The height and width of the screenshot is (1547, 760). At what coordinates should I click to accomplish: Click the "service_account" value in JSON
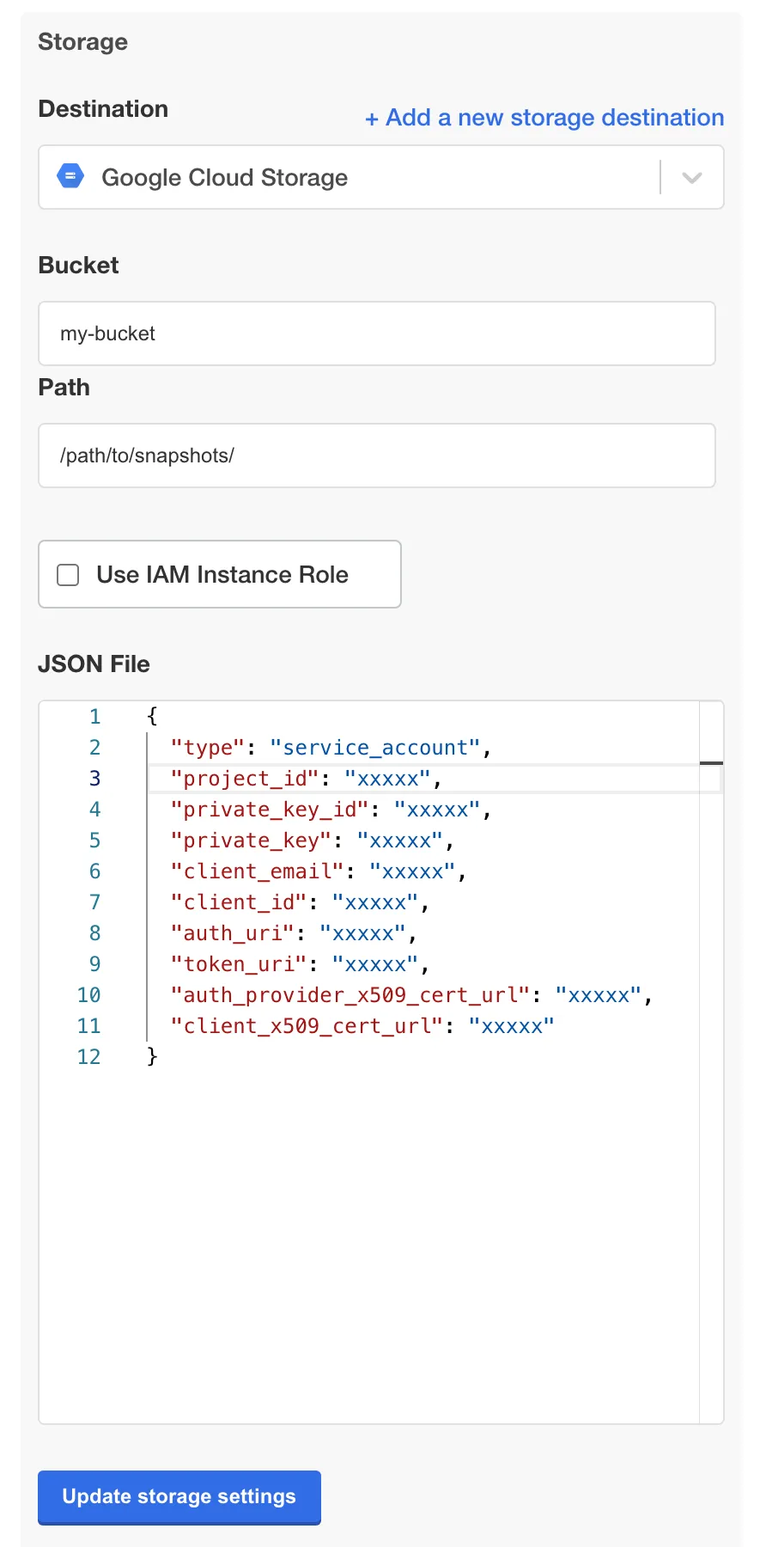click(x=375, y=748)
